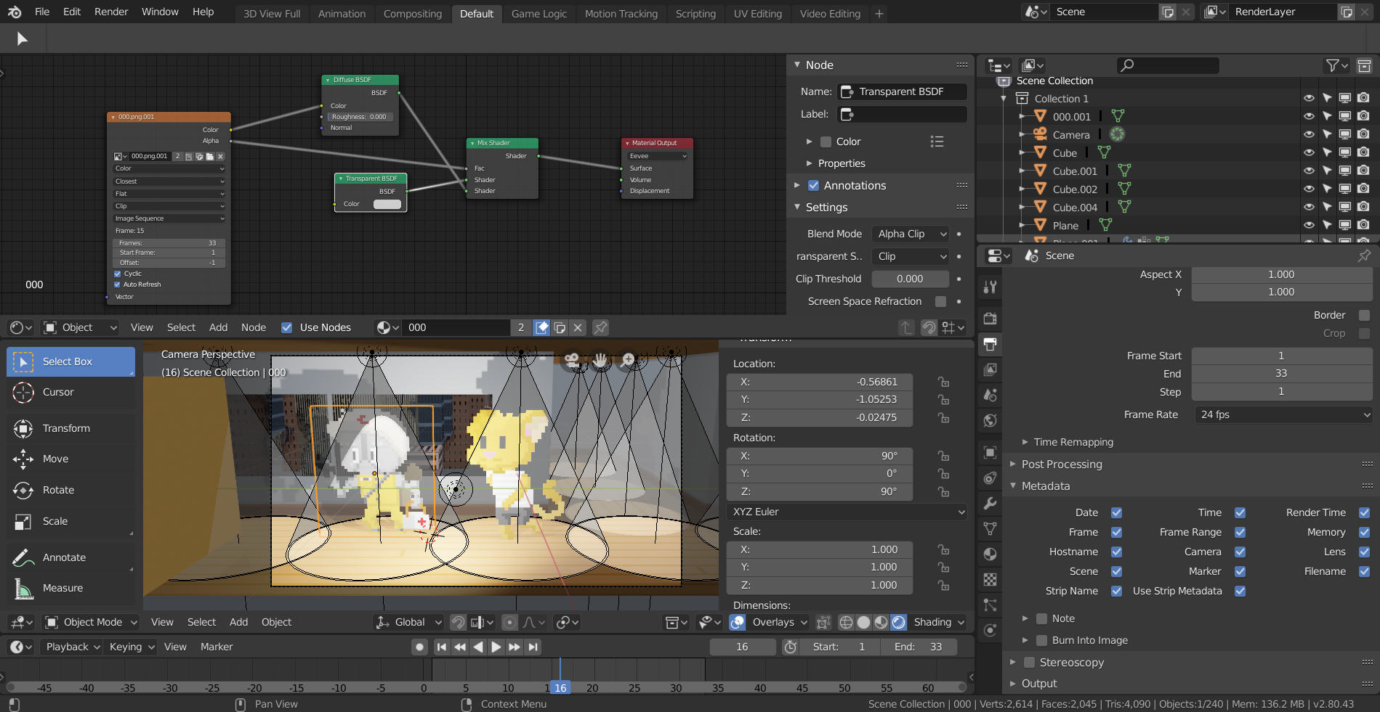The height and width of the screenshot is (712, 1380).
Task: Hide Cube.002 using its eye icon
Action: tap(1309, 189)
